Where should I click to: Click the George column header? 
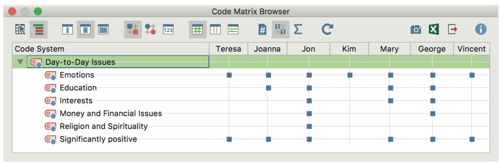click(432, 49)
